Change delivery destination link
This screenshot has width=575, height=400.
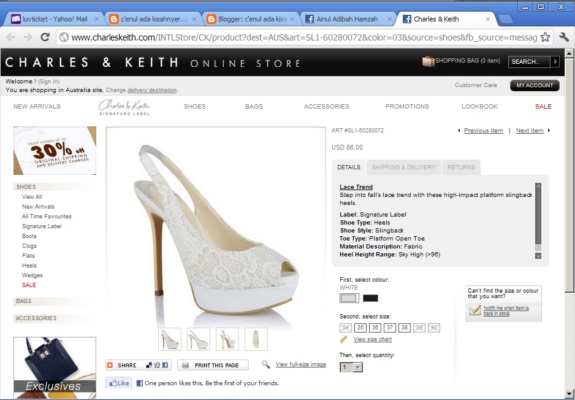coord(152,90)
